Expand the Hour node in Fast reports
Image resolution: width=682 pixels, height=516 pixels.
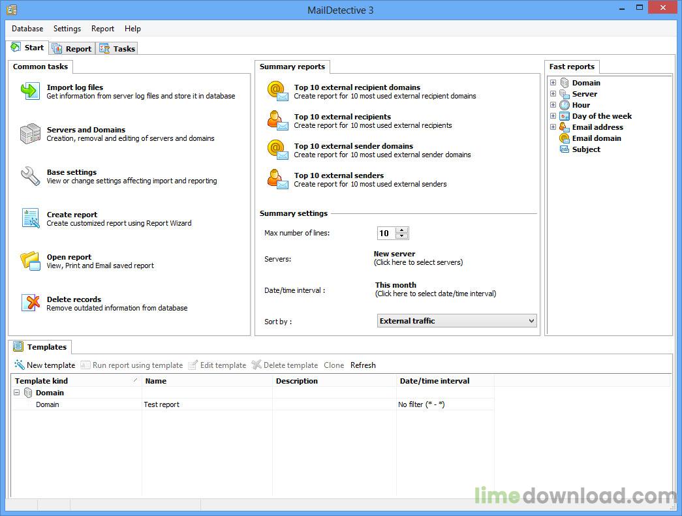(x=553, y=105)
